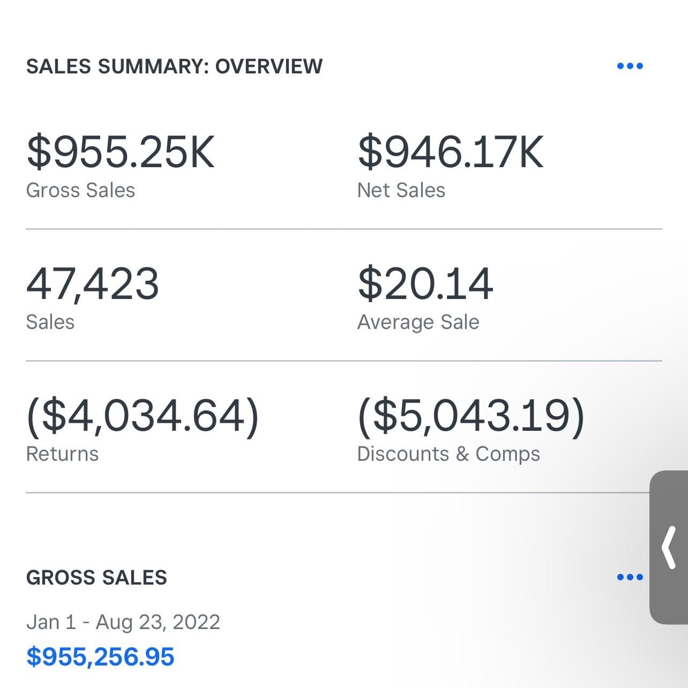Tap the ($5,043.19) discounts amount
Viewport: 688px width, 688px height.
[x=471, y=416]
